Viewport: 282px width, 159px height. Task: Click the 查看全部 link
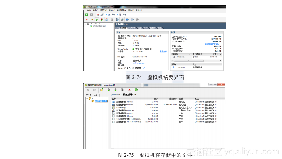pyautogui.click(x=163, y=52)
